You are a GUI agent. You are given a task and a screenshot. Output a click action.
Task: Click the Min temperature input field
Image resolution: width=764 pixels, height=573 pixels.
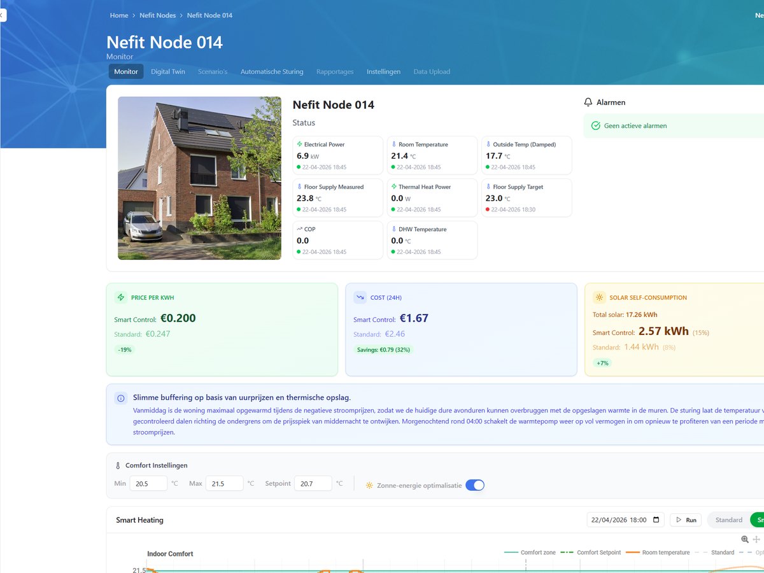point(148,483)
